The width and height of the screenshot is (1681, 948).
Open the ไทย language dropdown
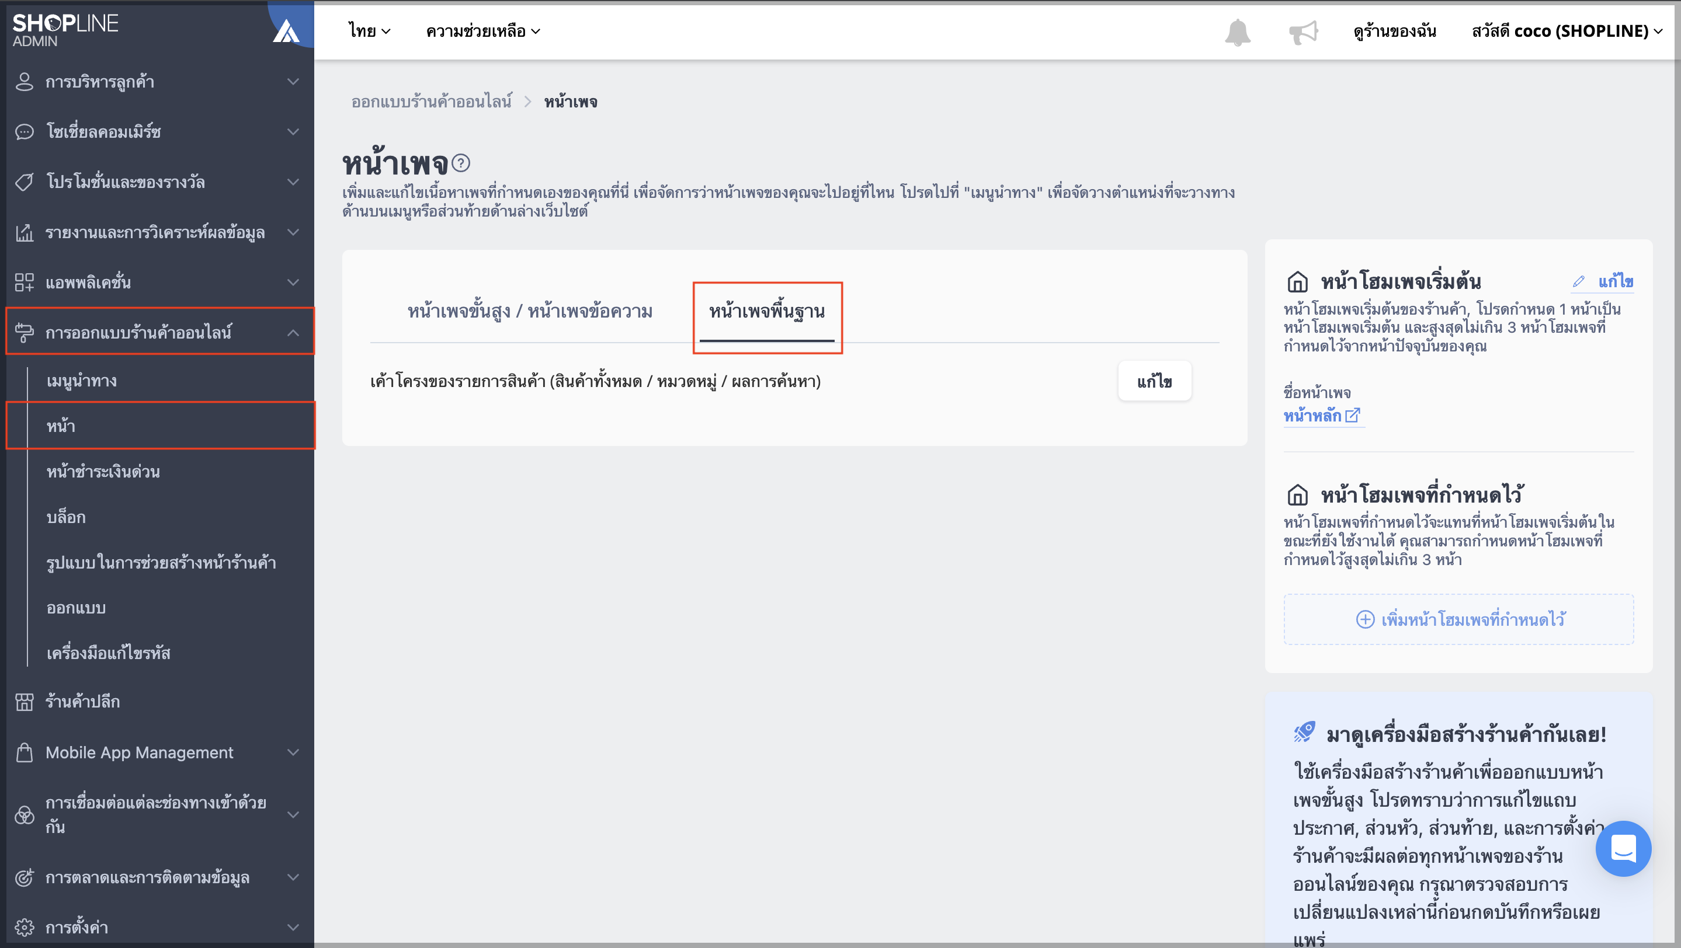(369, 32)
